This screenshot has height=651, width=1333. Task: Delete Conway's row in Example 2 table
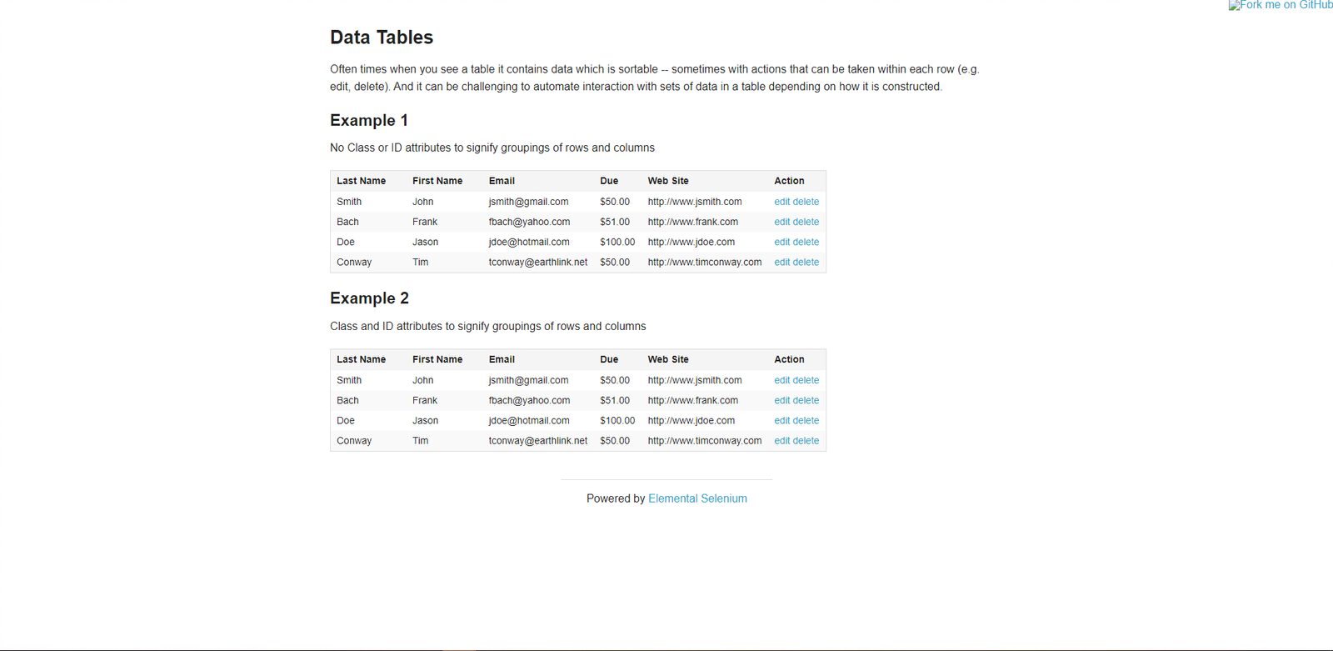point(806,440)
